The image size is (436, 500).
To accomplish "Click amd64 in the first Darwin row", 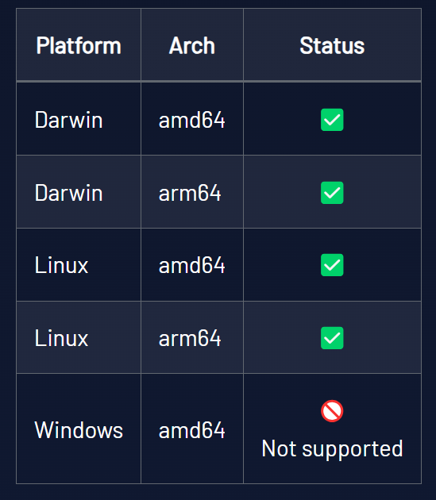I will click(x=192, y=120).
